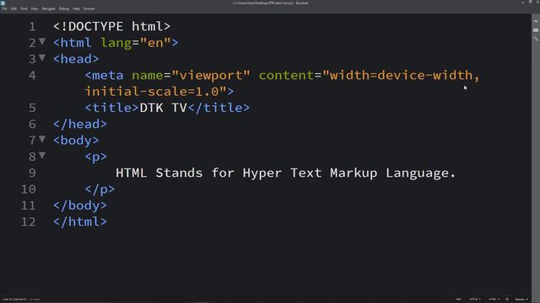
Task: Click the Brackets app logo icon
Action: pos(3,3)
